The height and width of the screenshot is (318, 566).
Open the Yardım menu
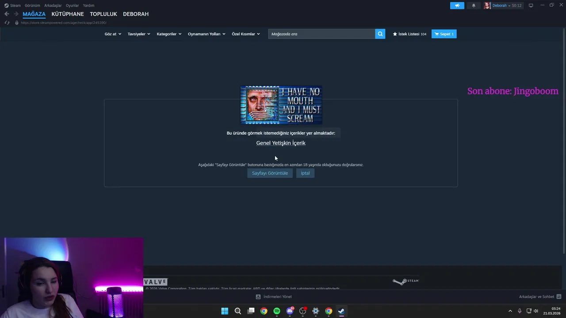coord(88,6)
